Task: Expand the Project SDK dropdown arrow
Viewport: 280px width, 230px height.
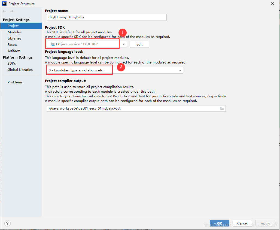Action: pyautogui.click(x=124, y=44)
